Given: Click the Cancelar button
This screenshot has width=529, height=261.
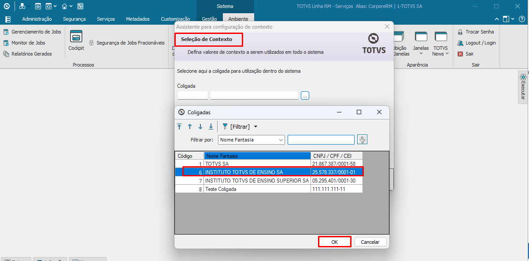Looking at the screenshot, I should tap(370, 242).
